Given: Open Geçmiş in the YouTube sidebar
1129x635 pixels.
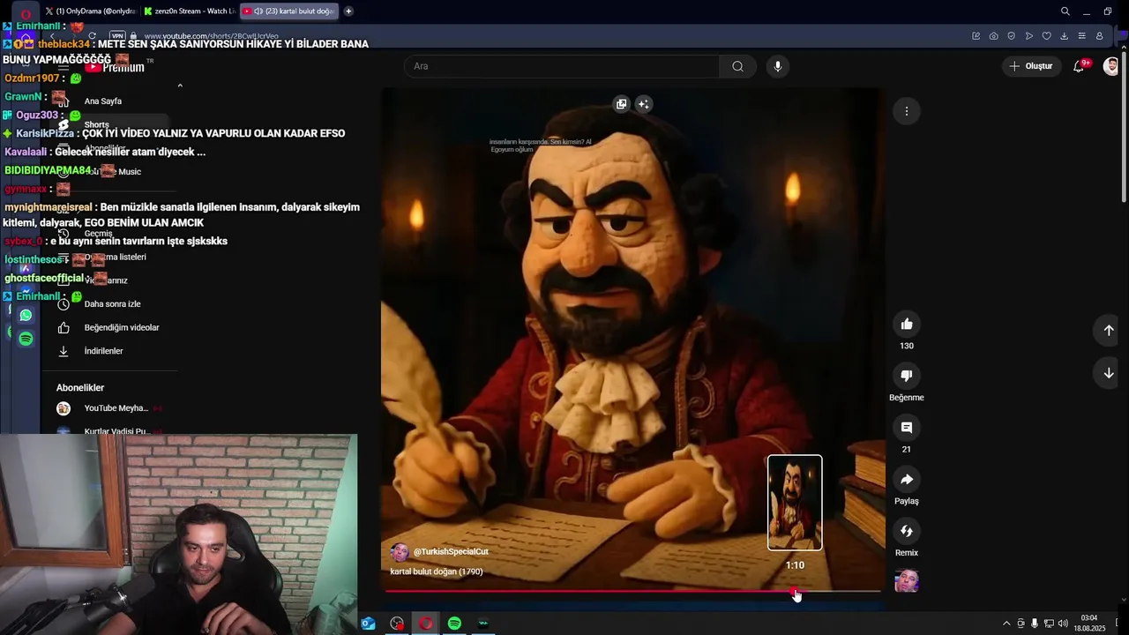Looking at the screenshot, I should point(110,234).
